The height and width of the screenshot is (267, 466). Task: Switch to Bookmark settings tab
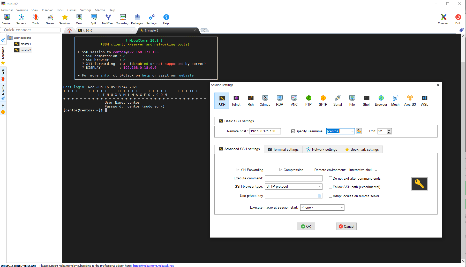[362, 149]
